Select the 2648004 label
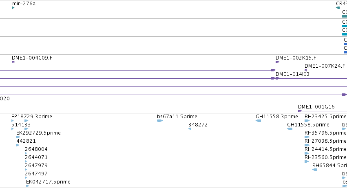The image size is (347, 188). (36, 149)
